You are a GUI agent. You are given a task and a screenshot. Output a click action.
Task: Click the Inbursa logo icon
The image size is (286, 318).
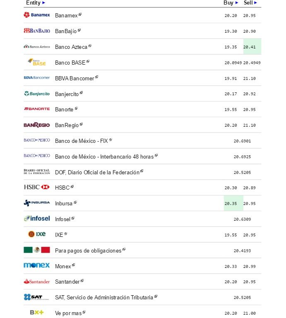[37, 203]
